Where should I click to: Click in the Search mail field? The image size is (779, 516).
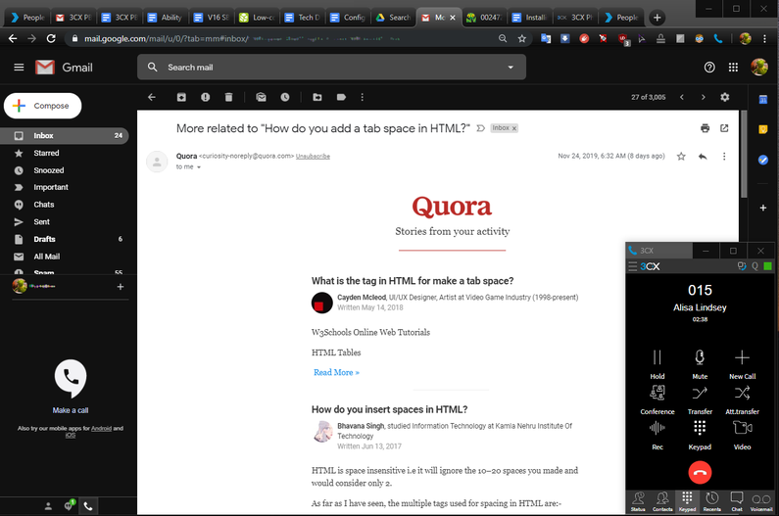coord(333,67)
